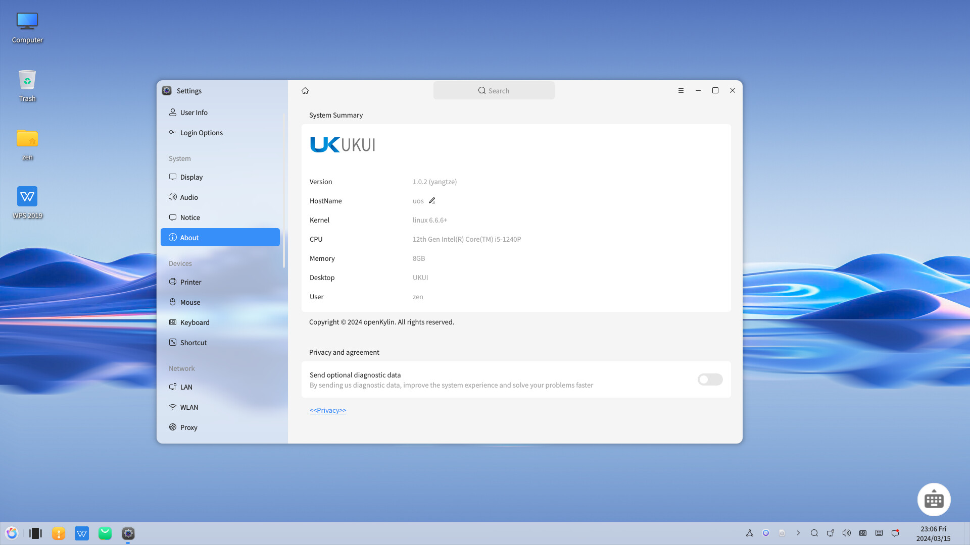Open WPS 2019 desktop icon
970x545 pixels.
pyautogui.click(x=27, y=202)
